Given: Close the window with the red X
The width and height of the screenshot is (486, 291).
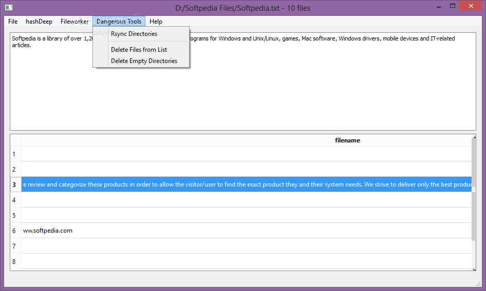Looking at the screenshot, I should pyautogui.click(x=471, y=6).
